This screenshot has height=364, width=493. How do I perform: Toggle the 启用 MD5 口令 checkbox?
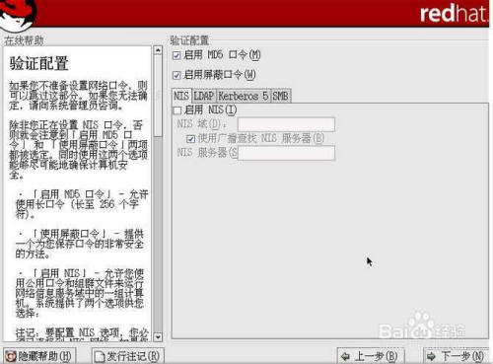pos(176,55)
